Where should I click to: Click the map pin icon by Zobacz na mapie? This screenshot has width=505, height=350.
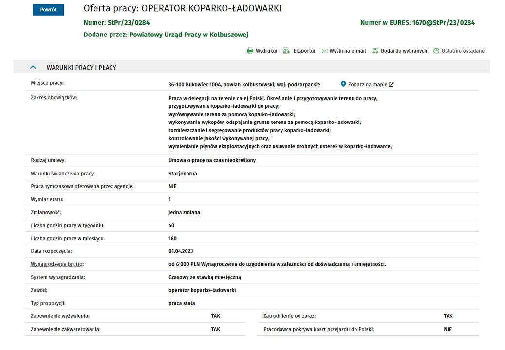click(x=343, y=84)
